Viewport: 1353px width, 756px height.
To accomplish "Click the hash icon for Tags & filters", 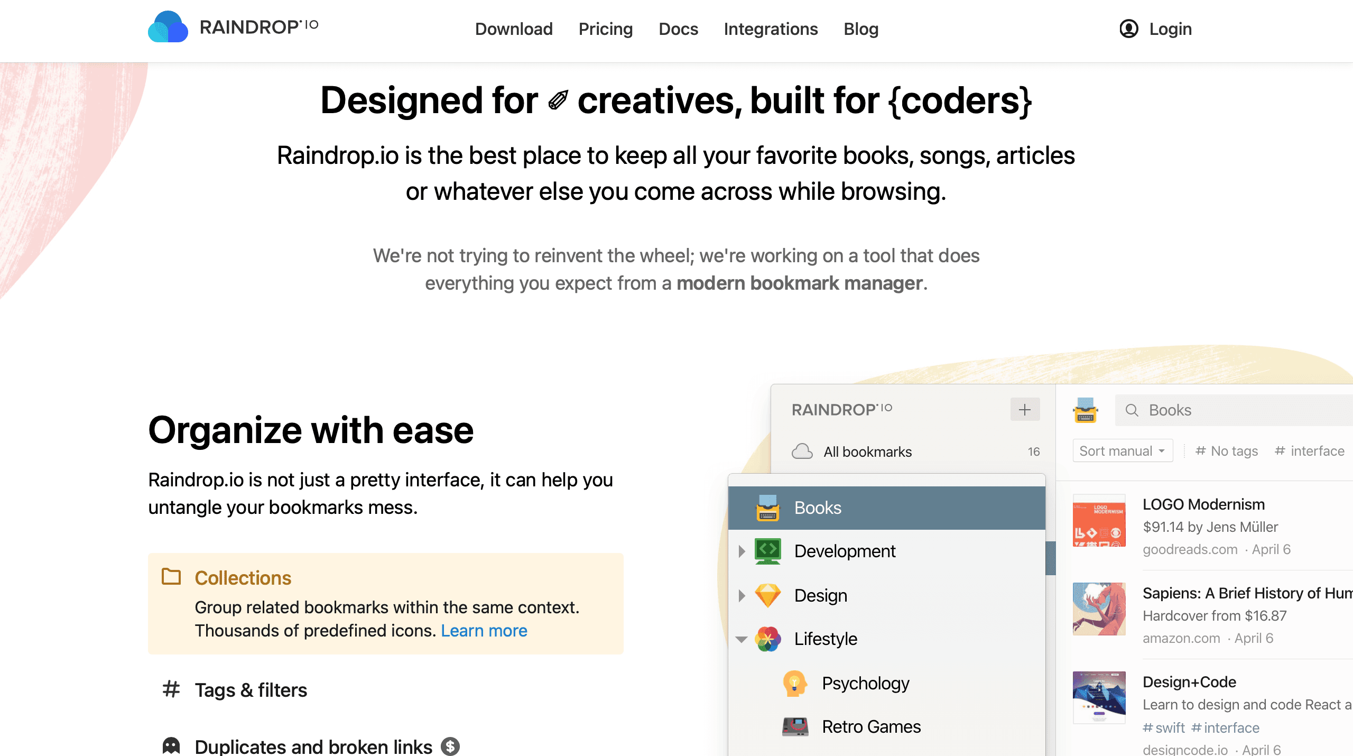I will (171, 689).
